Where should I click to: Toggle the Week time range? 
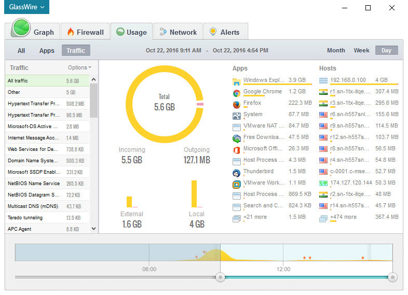361,50
